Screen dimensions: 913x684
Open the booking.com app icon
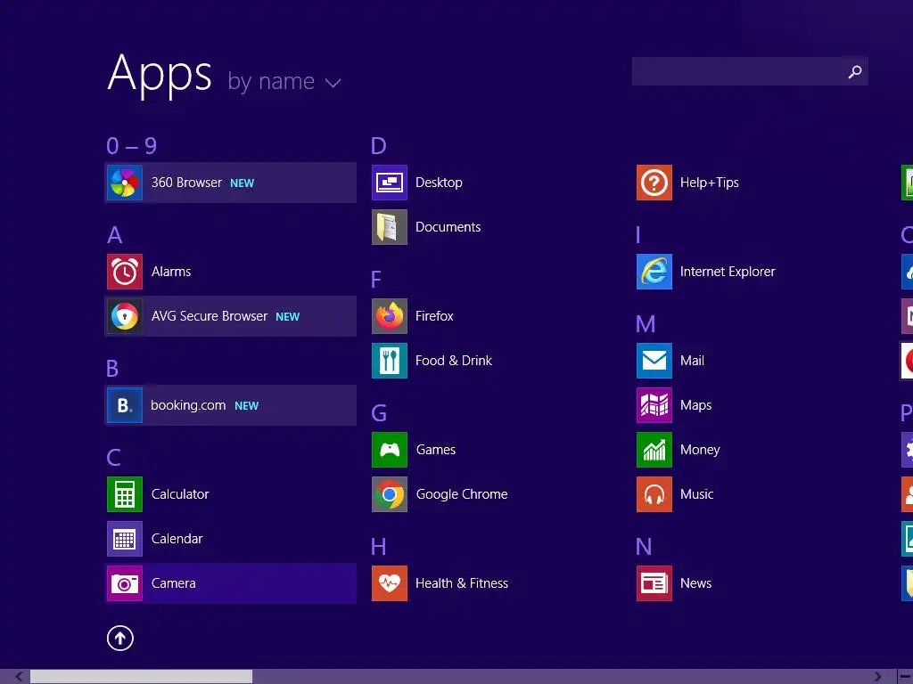(x=125, y=405)
